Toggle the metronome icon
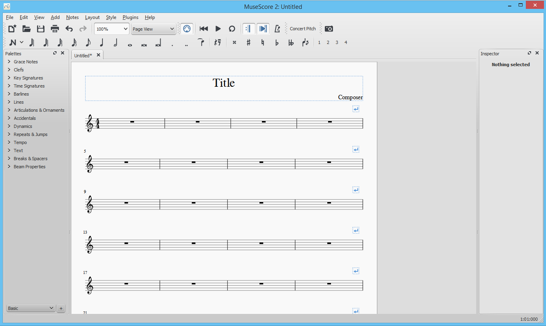The width and height of the screenshot is (546, 326). coord(277,29)
